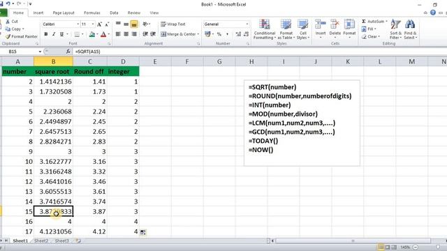
Task: Switch to the Insert ribbon tab
Action: coord(38,13)
